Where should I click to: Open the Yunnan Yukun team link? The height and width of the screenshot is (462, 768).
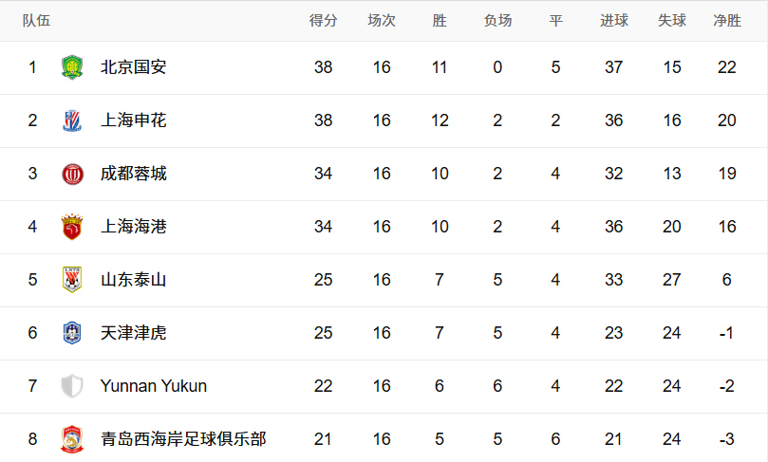click(x=153, y=386)
